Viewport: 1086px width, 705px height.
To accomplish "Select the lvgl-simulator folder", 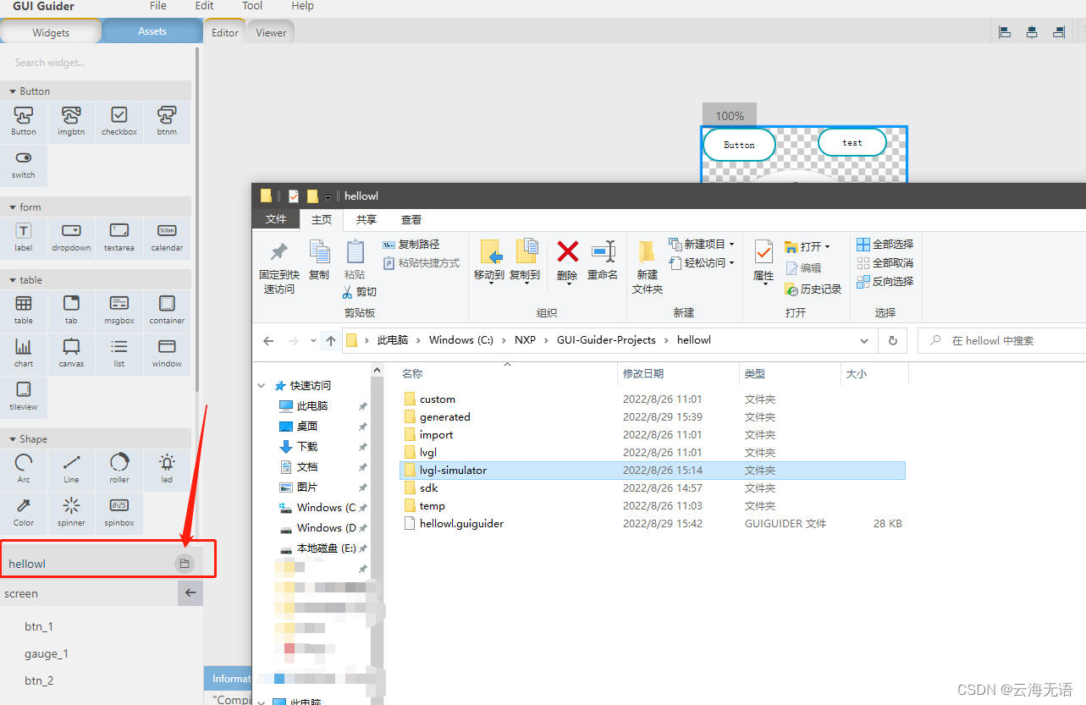I will [452, 470].
